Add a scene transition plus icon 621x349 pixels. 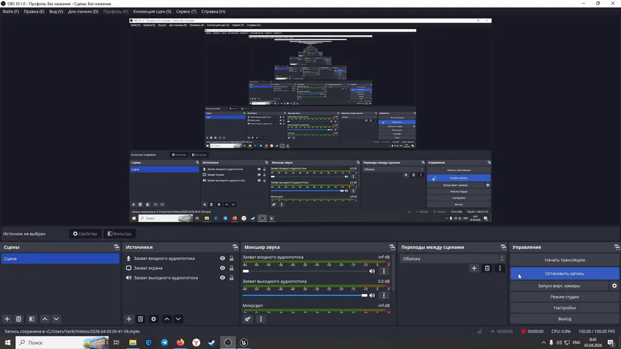click(474, 268)
